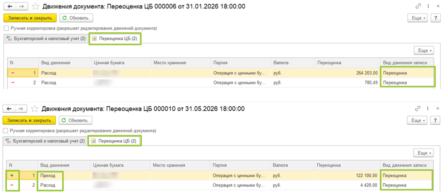Star favorite icon in 000006 document window
Viewport: 445px width, 196px height.
(35, 6)
